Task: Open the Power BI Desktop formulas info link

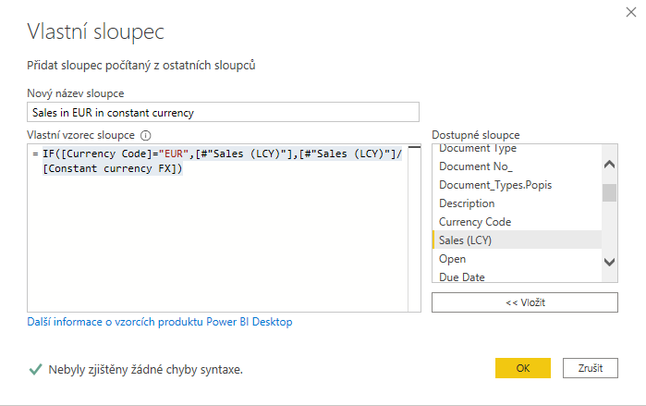Action: coord(160,322)
